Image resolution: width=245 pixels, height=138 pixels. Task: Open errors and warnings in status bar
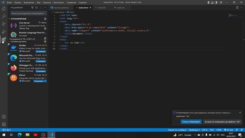(7, 130)
